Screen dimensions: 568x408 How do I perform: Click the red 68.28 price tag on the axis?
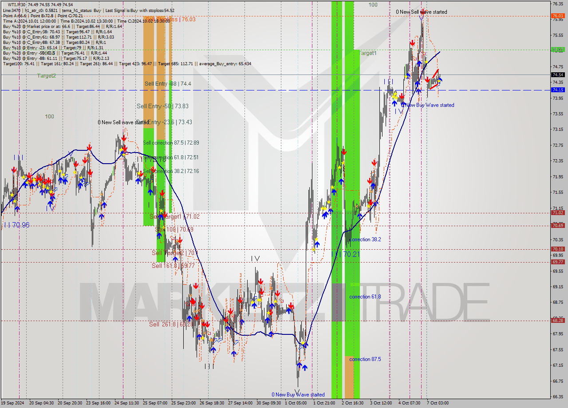557,320
